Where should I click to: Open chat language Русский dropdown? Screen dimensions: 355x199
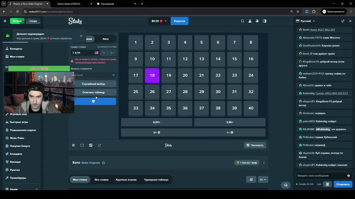coord(305,21)
